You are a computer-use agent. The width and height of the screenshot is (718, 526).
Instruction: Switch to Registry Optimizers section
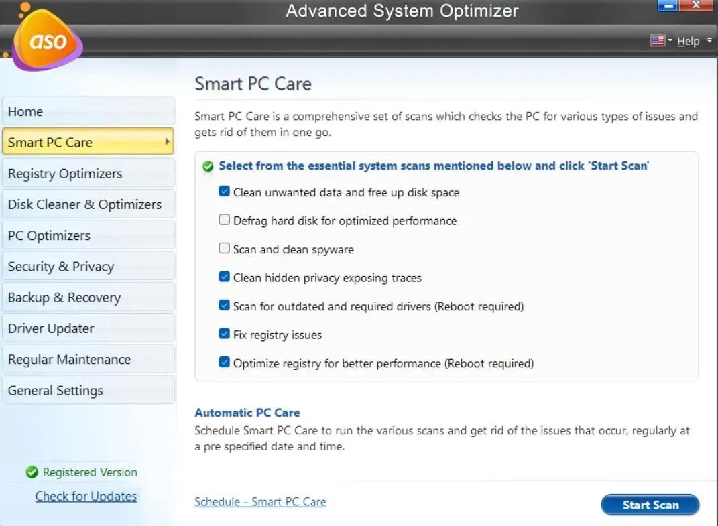click(65, 173)
